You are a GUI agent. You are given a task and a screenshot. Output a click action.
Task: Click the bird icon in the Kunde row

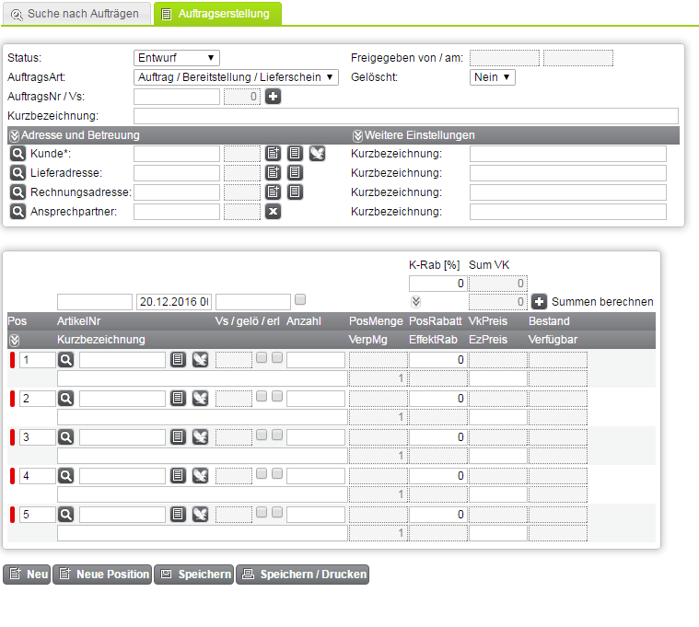tap(317, 154)
